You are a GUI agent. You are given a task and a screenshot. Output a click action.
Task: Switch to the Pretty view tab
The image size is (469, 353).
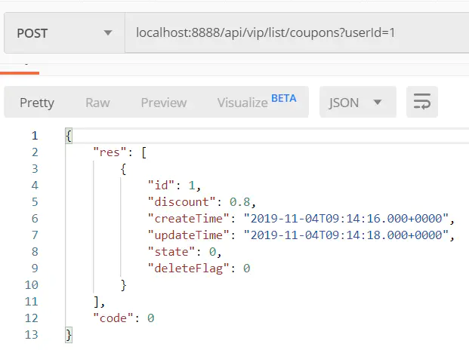37,103
